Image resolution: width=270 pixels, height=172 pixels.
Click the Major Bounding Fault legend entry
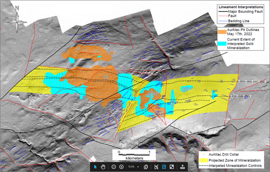click(241, 12)
